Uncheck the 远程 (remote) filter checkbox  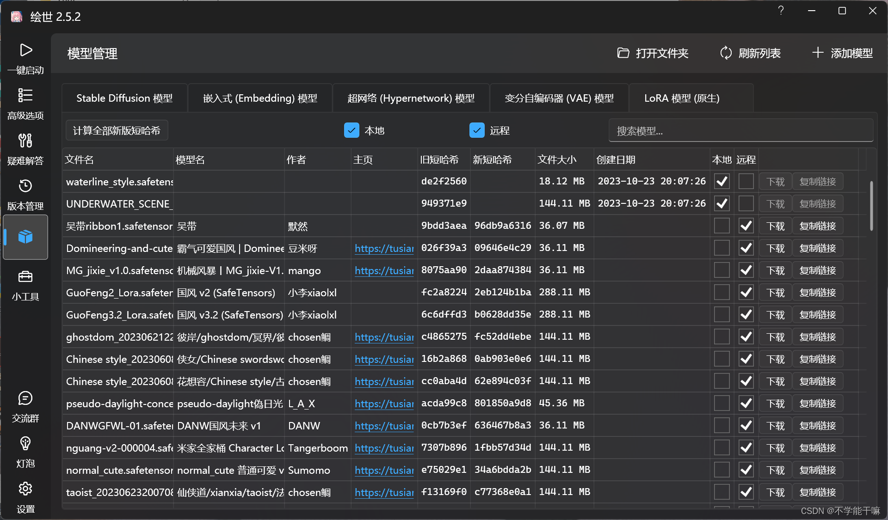click(x=477, y=131)
